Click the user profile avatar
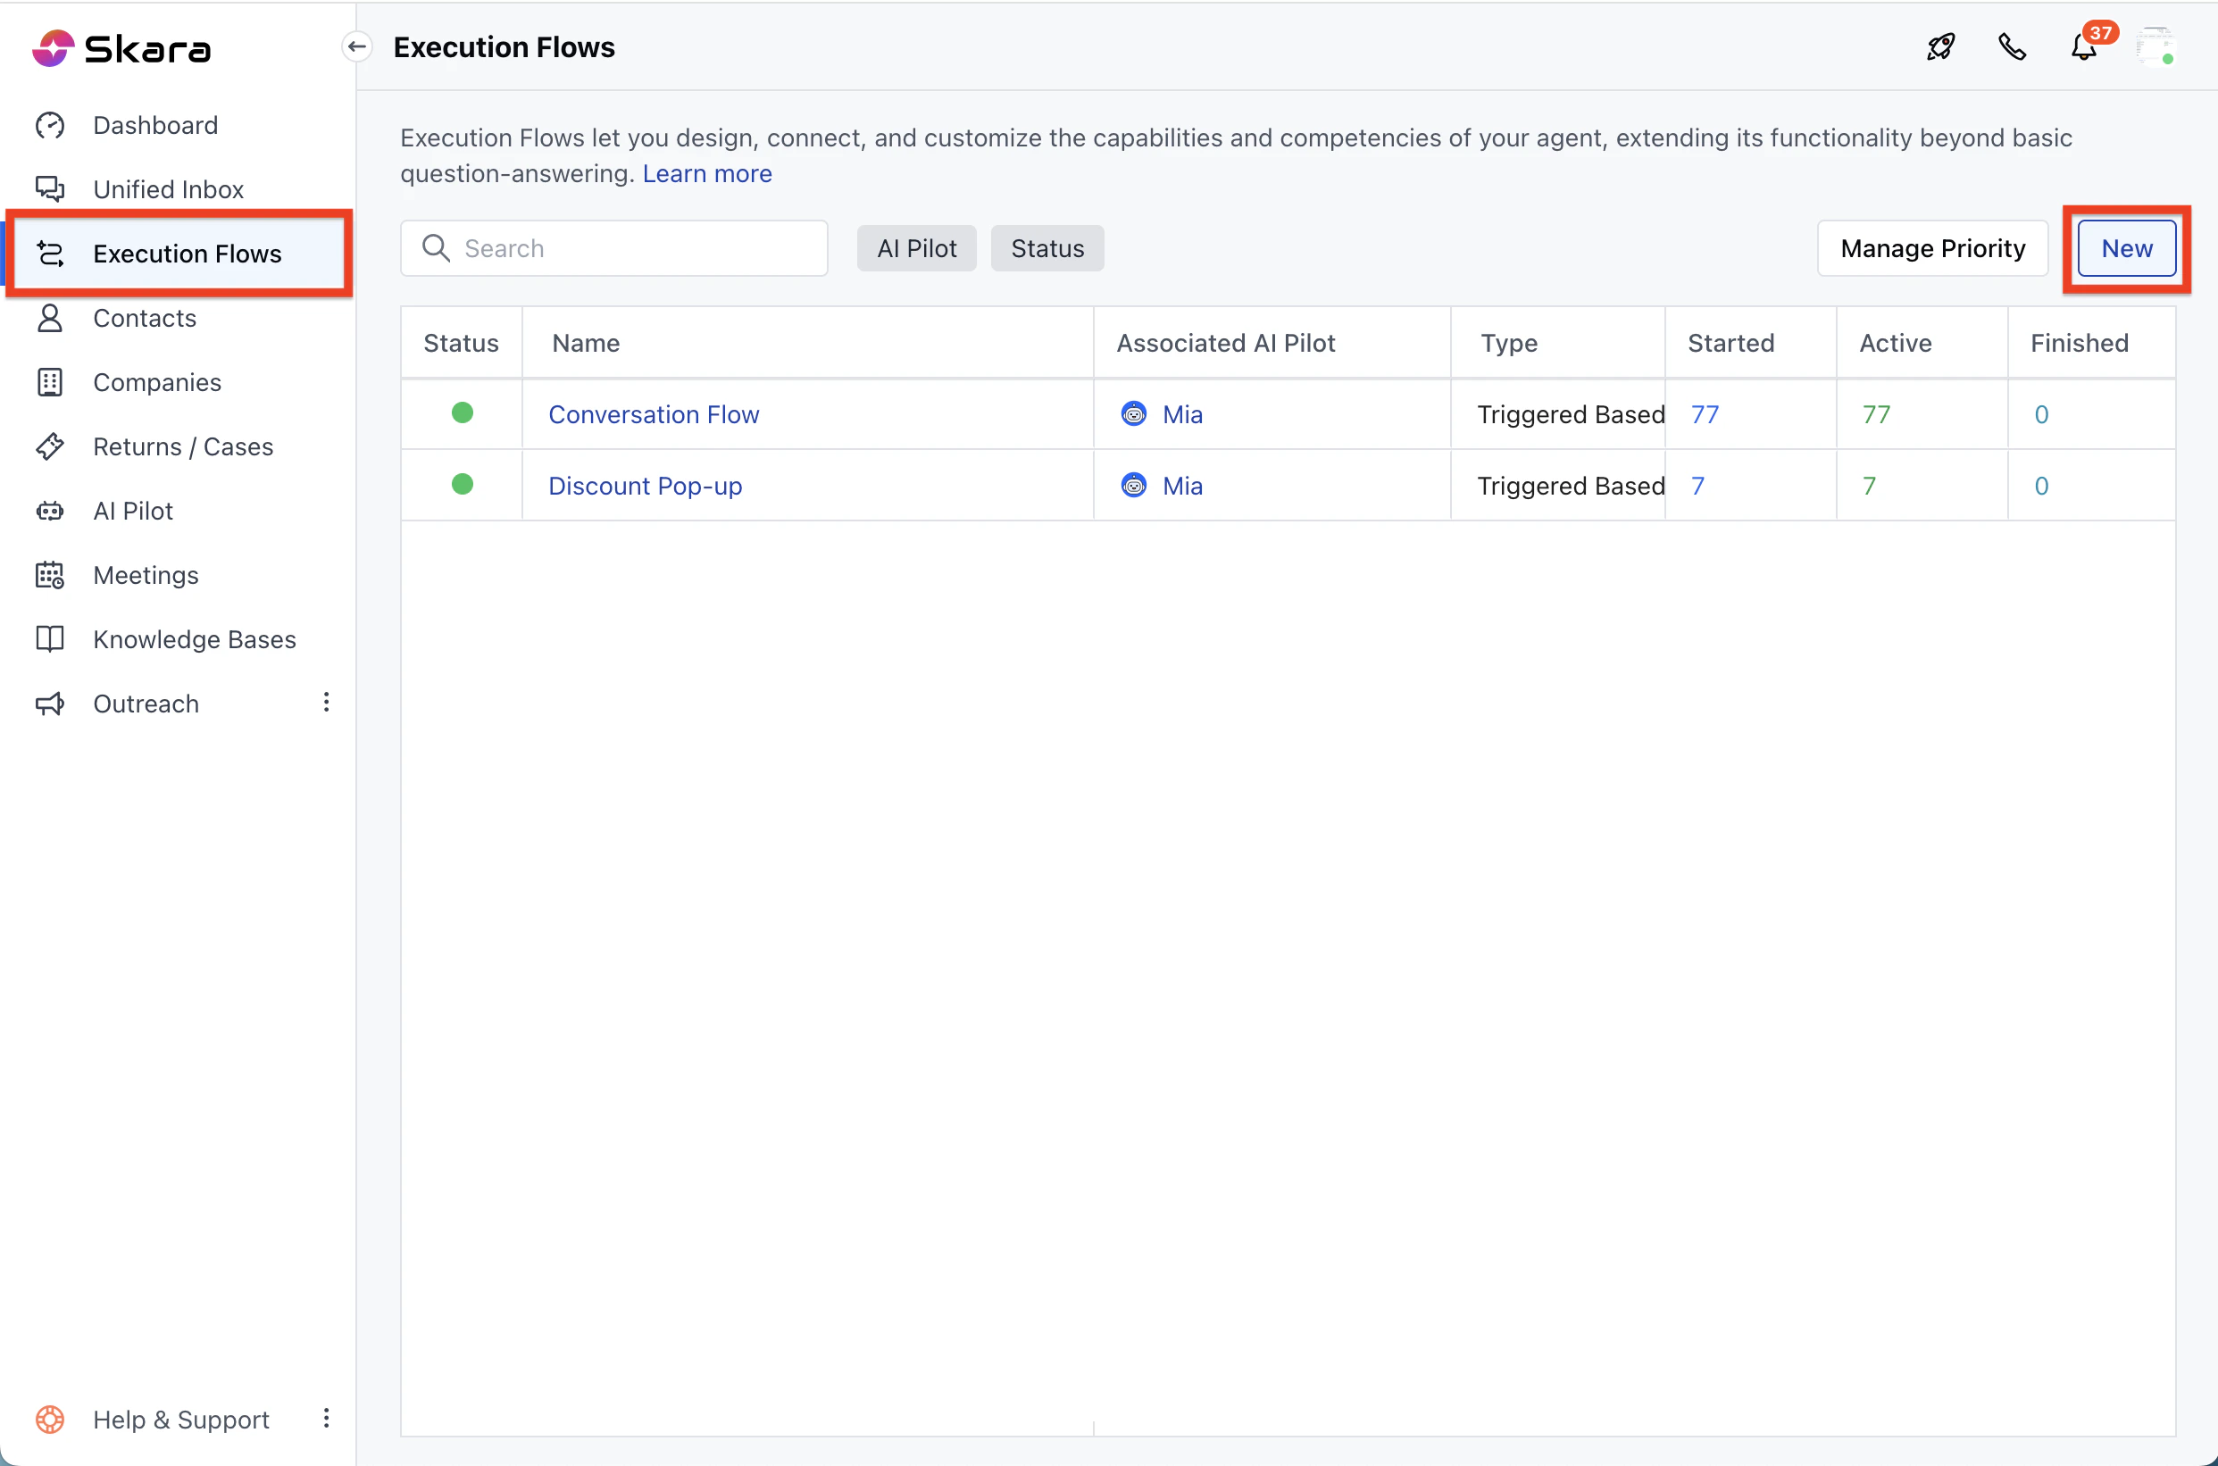2218x1466 pixels. 2155,46
